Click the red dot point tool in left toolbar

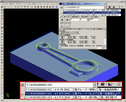[2, 82]
